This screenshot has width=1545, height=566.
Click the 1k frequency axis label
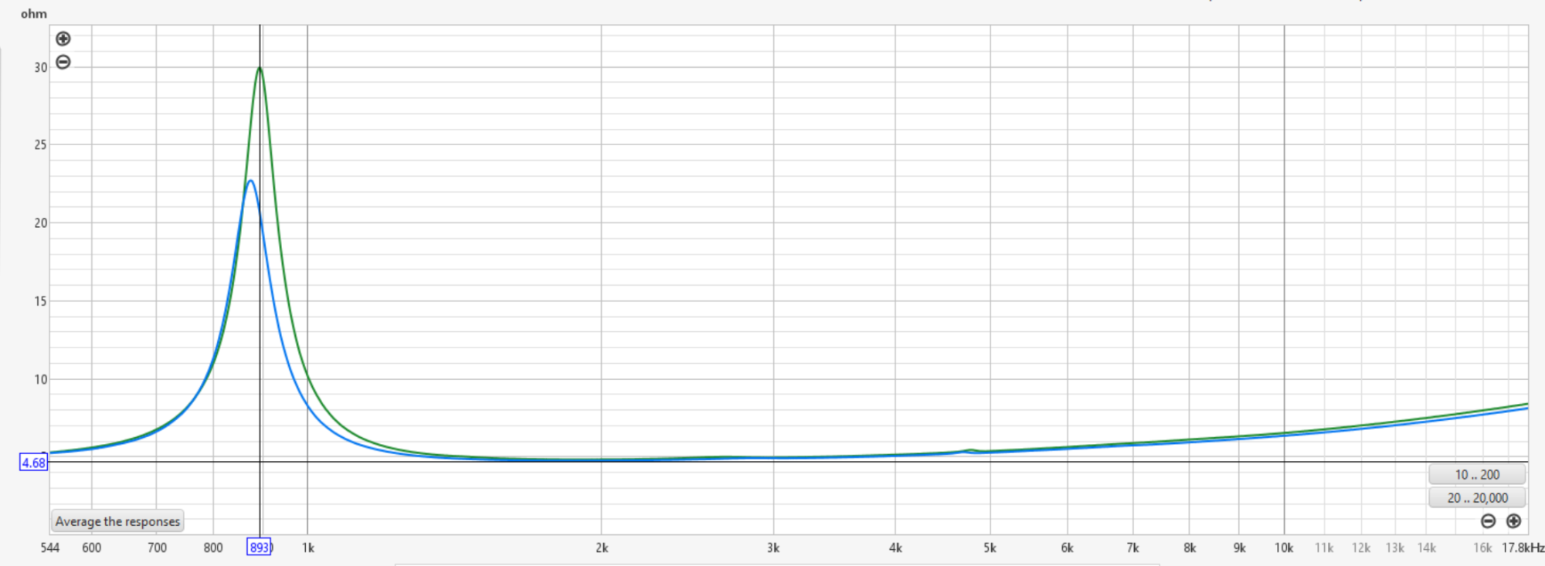click(x=307, y=547)
